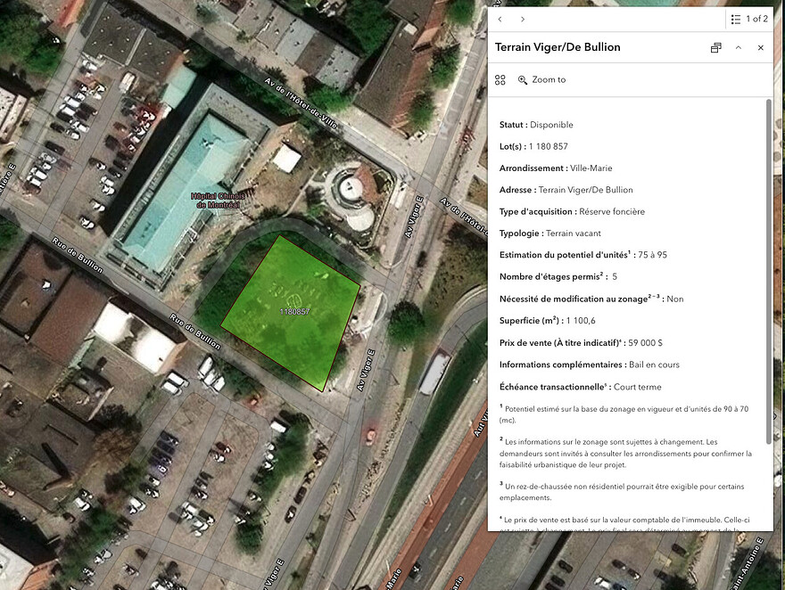The height and width of the screenshot is (590, 785).
Task: Dock the Terrain Viger/De Bullion popup
Action: (715, 47)
